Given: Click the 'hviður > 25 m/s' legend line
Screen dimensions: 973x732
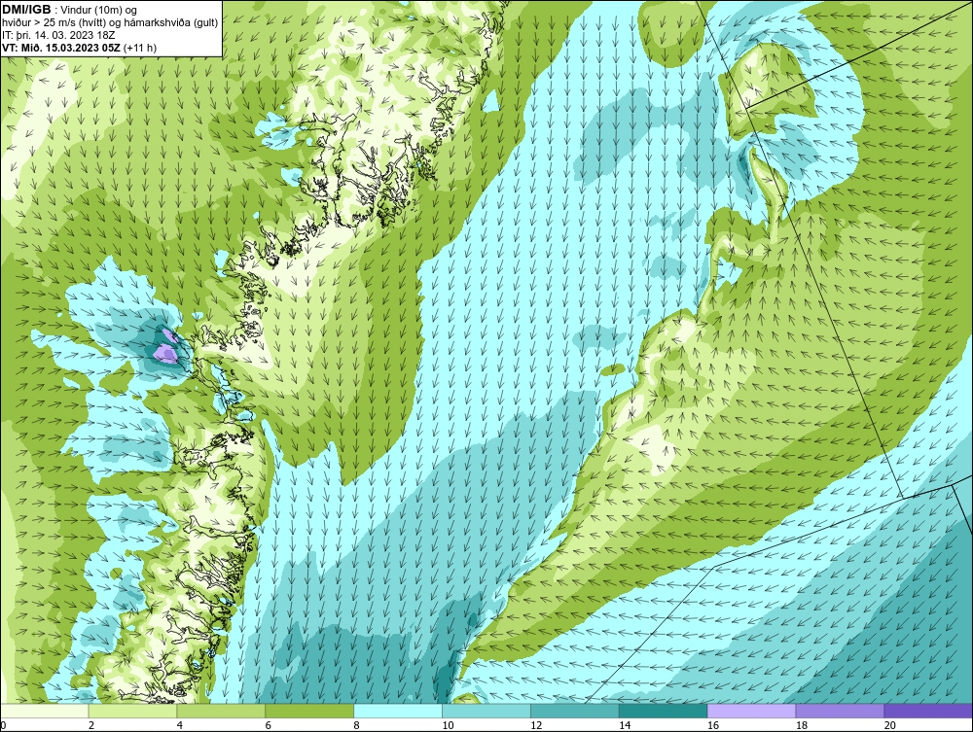Looking at the screenshot, I should (x=110, y=22).
